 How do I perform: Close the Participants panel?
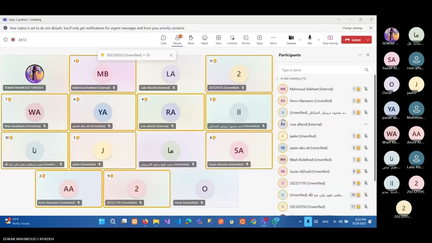coord(368,55)
